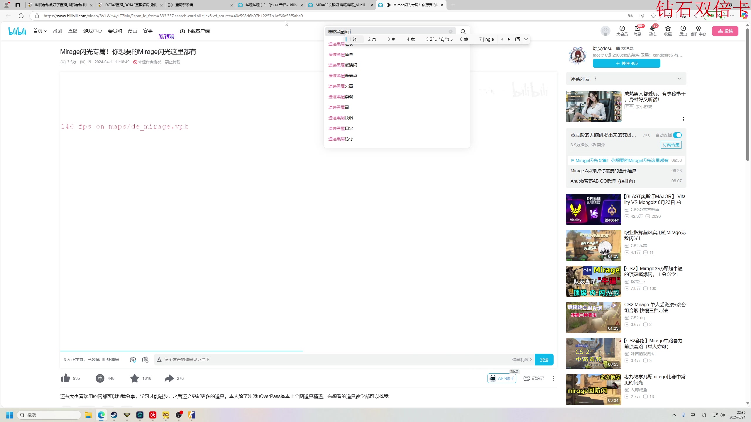This screenshot has width=751, height=422.
Task: Click 发消息 to message uploader
Action: pos(625,48)
